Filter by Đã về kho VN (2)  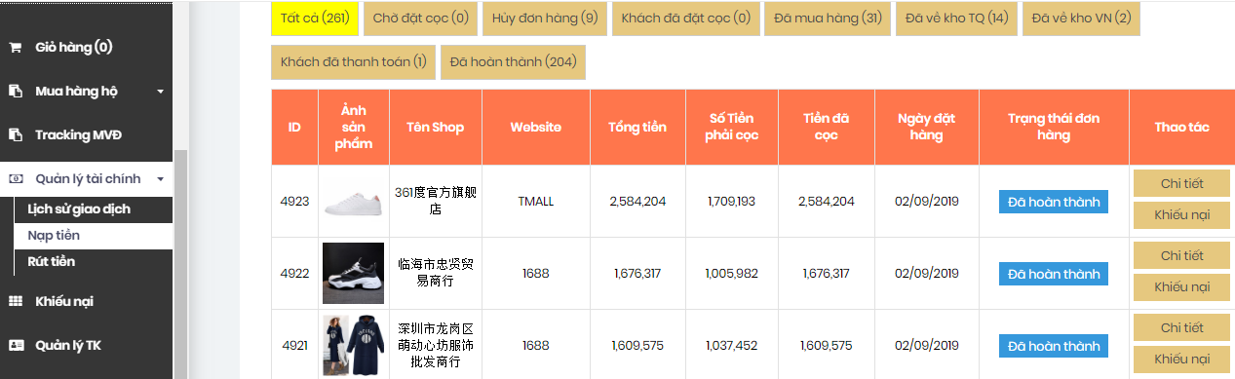pyautogui.click(x=1081, y=18)
